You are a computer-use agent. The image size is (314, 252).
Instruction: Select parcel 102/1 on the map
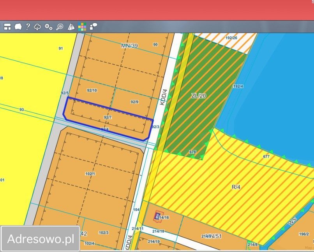90,173
